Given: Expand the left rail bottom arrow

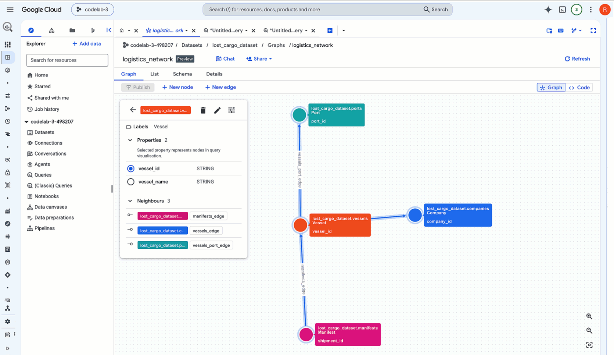Looking at the screenshot, I should pyautogui.click(x=8, y=348).
